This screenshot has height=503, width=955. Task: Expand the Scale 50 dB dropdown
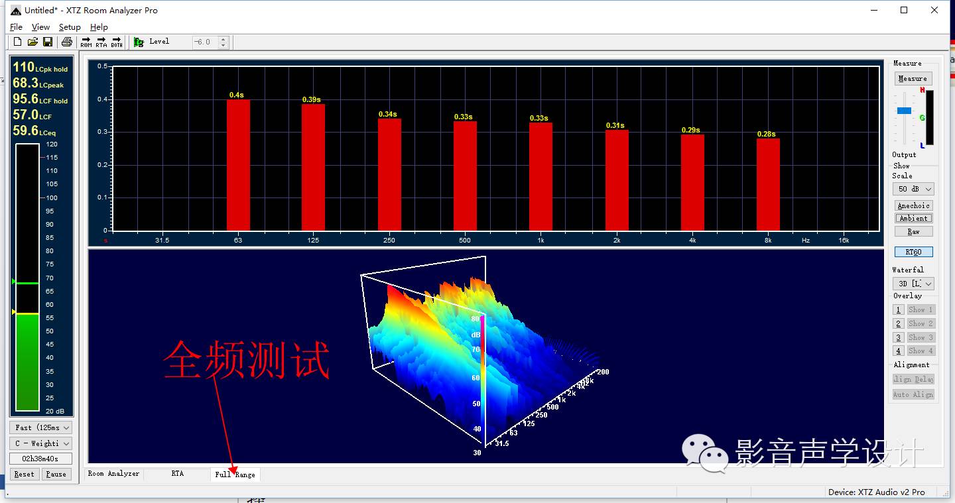point(914,189)
